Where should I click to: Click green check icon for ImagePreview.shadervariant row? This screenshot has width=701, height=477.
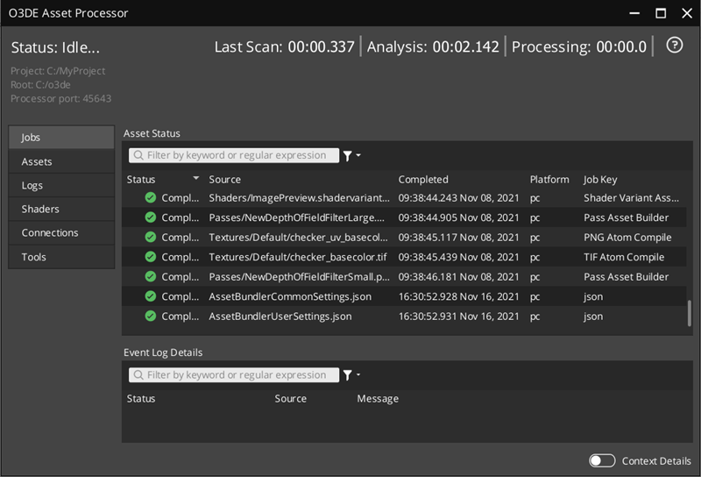150,197
